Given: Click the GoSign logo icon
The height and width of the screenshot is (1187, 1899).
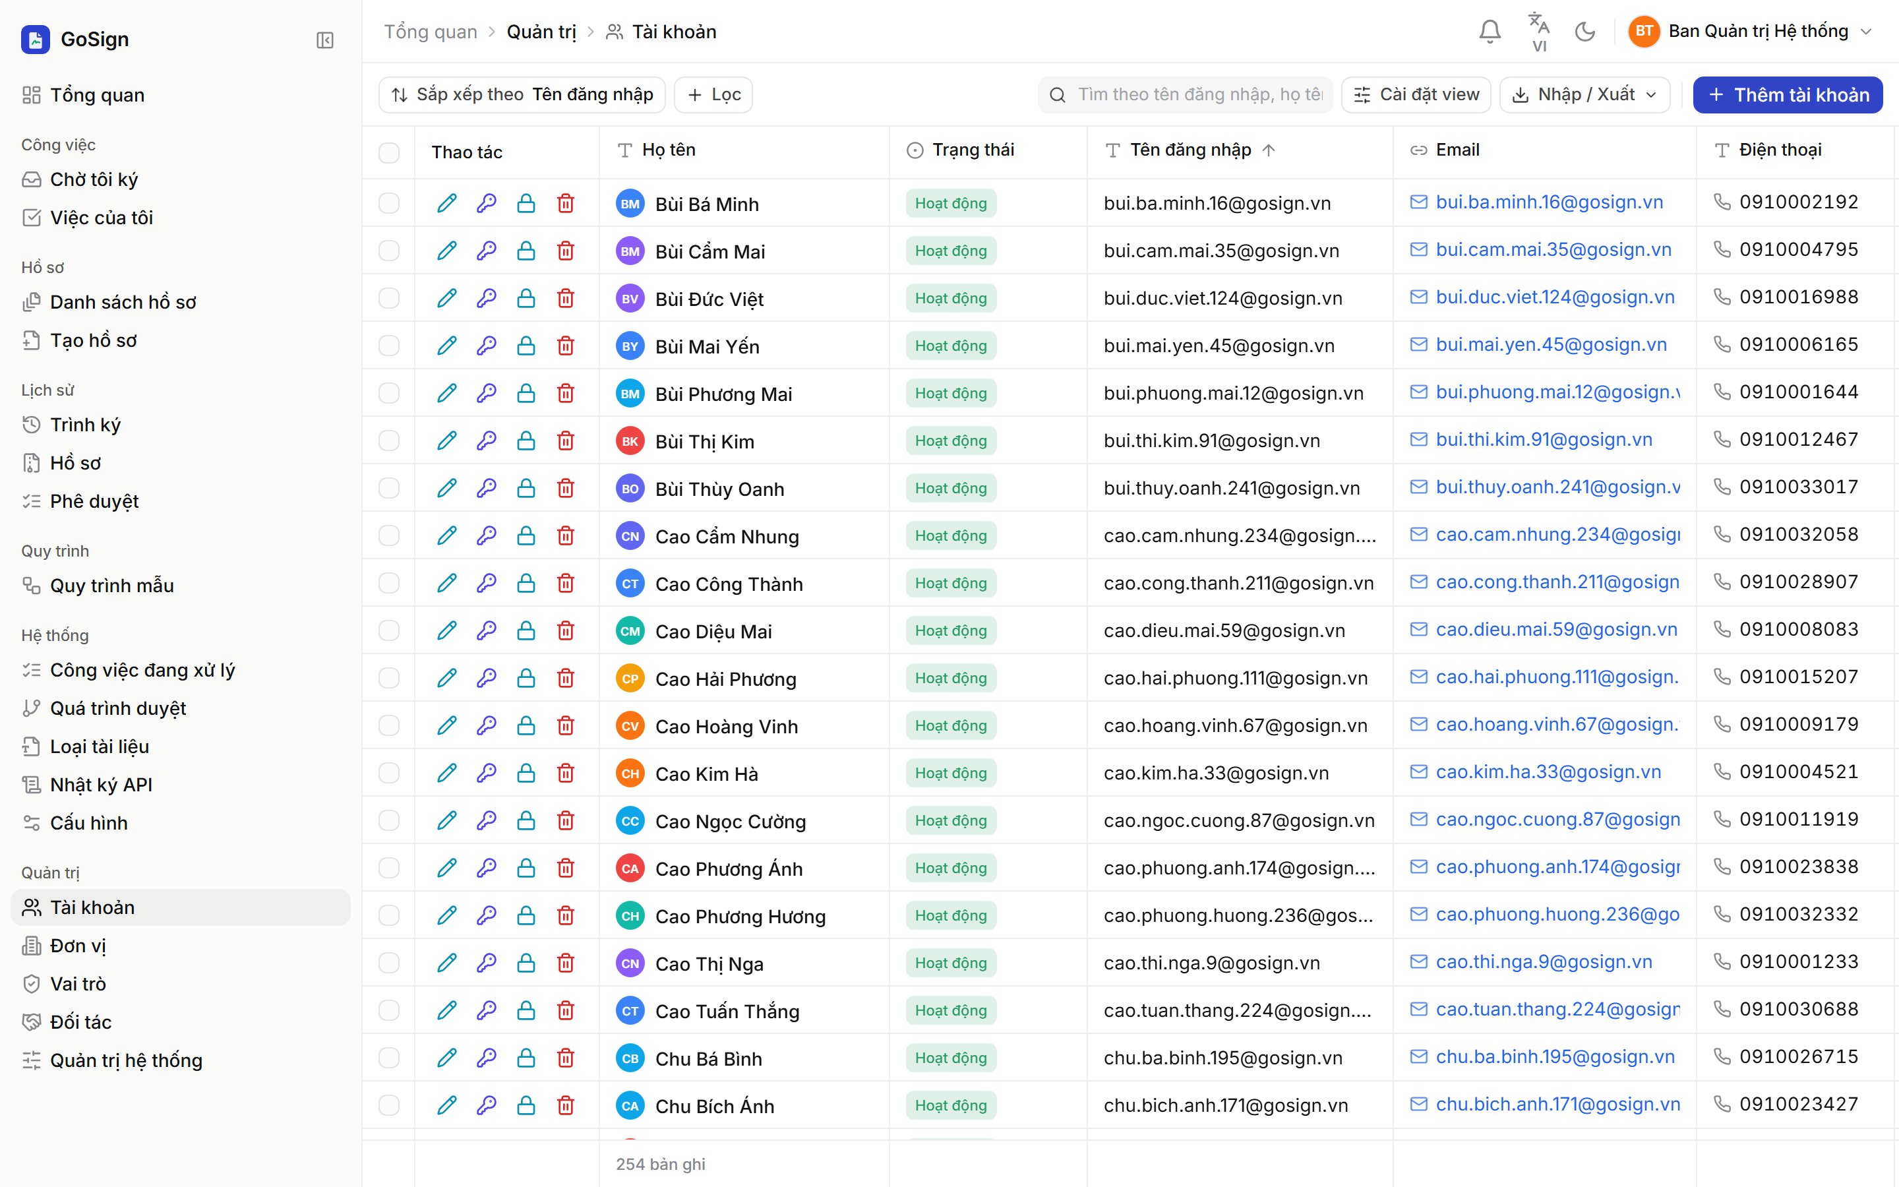Looking at the screenshot, I should coord(36,40).
